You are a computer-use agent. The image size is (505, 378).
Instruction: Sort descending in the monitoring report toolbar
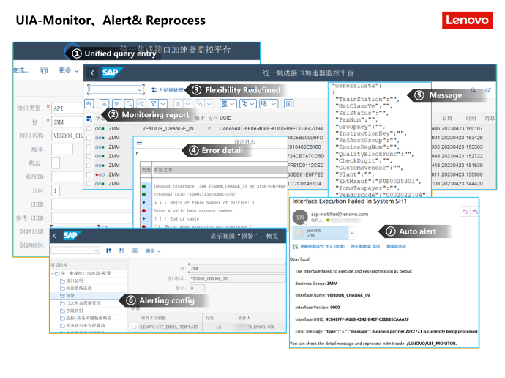(x=116, y=104)
